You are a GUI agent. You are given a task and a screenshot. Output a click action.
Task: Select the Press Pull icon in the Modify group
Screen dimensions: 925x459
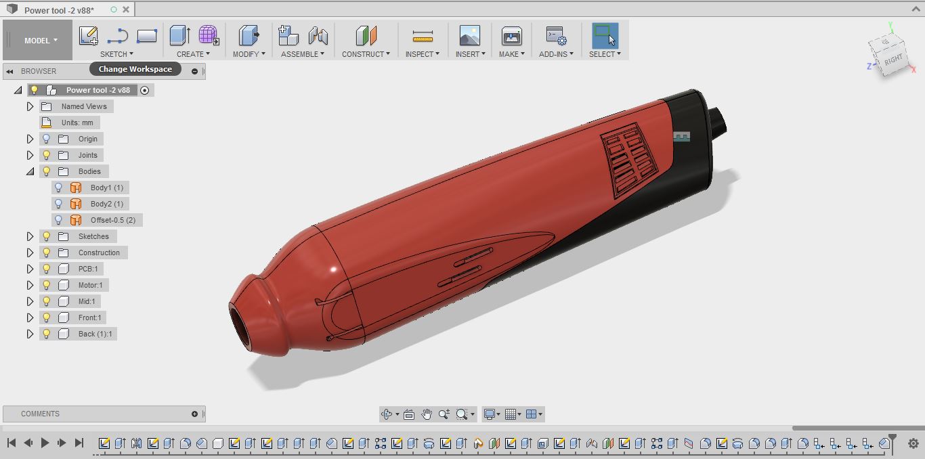click(249, 35)
